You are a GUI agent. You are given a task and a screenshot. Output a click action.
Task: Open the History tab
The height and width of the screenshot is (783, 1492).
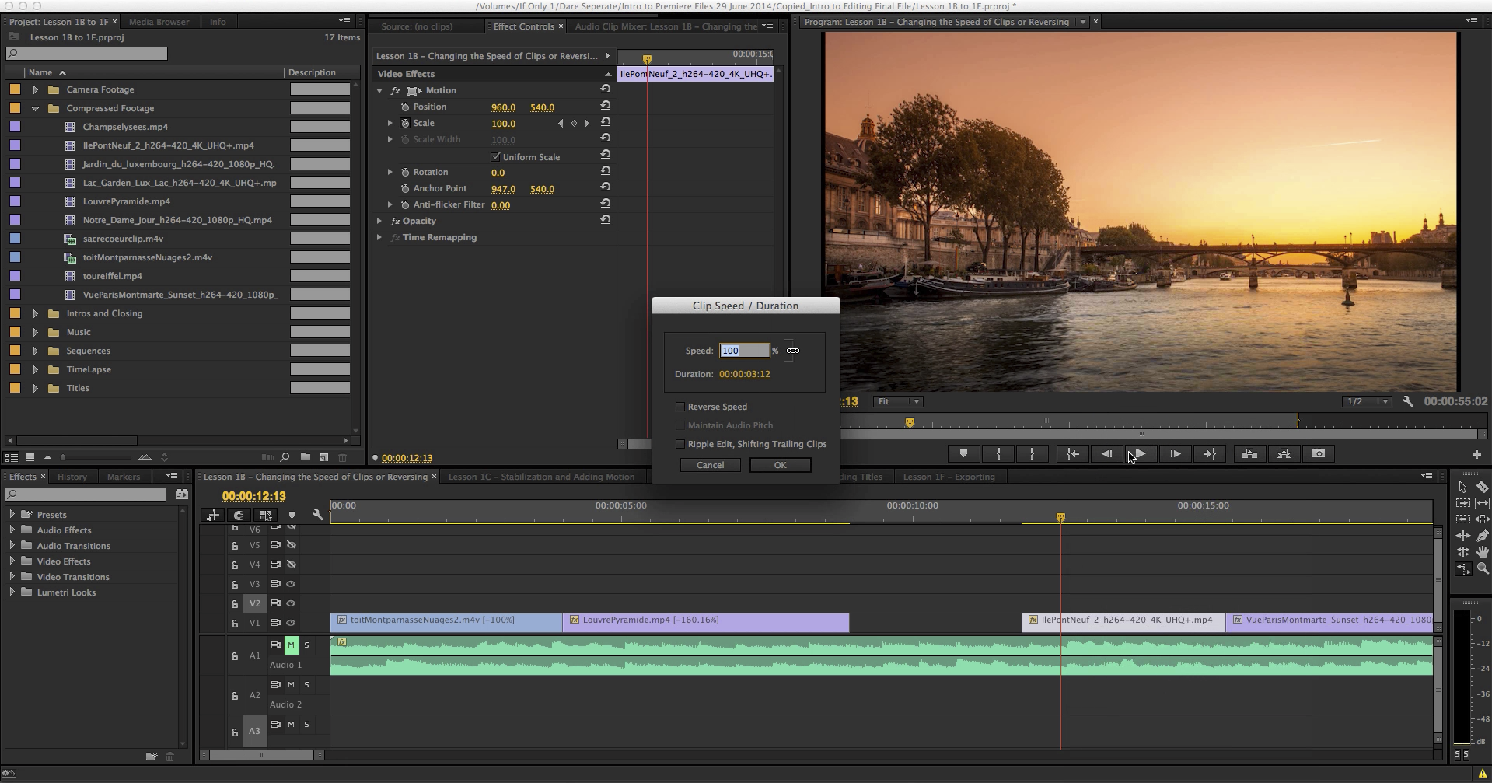(72, 477)
